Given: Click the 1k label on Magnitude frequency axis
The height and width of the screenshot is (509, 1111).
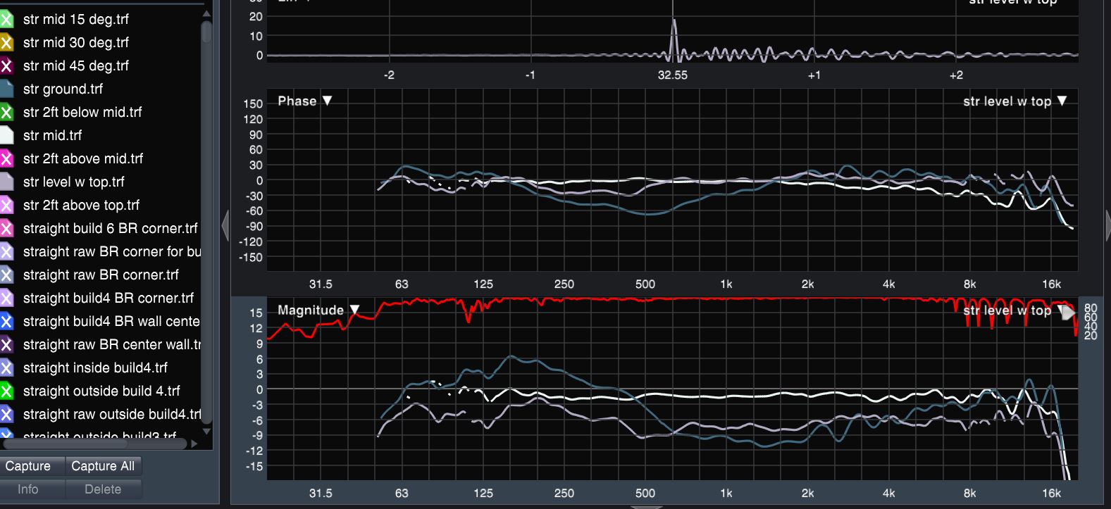Looking at the screenshot, I should (x=726, y=494).
